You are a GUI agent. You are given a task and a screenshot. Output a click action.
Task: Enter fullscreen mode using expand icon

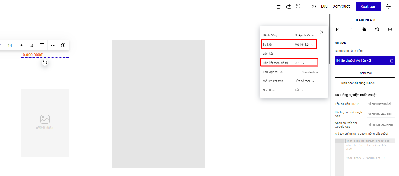tap(298, 6)
